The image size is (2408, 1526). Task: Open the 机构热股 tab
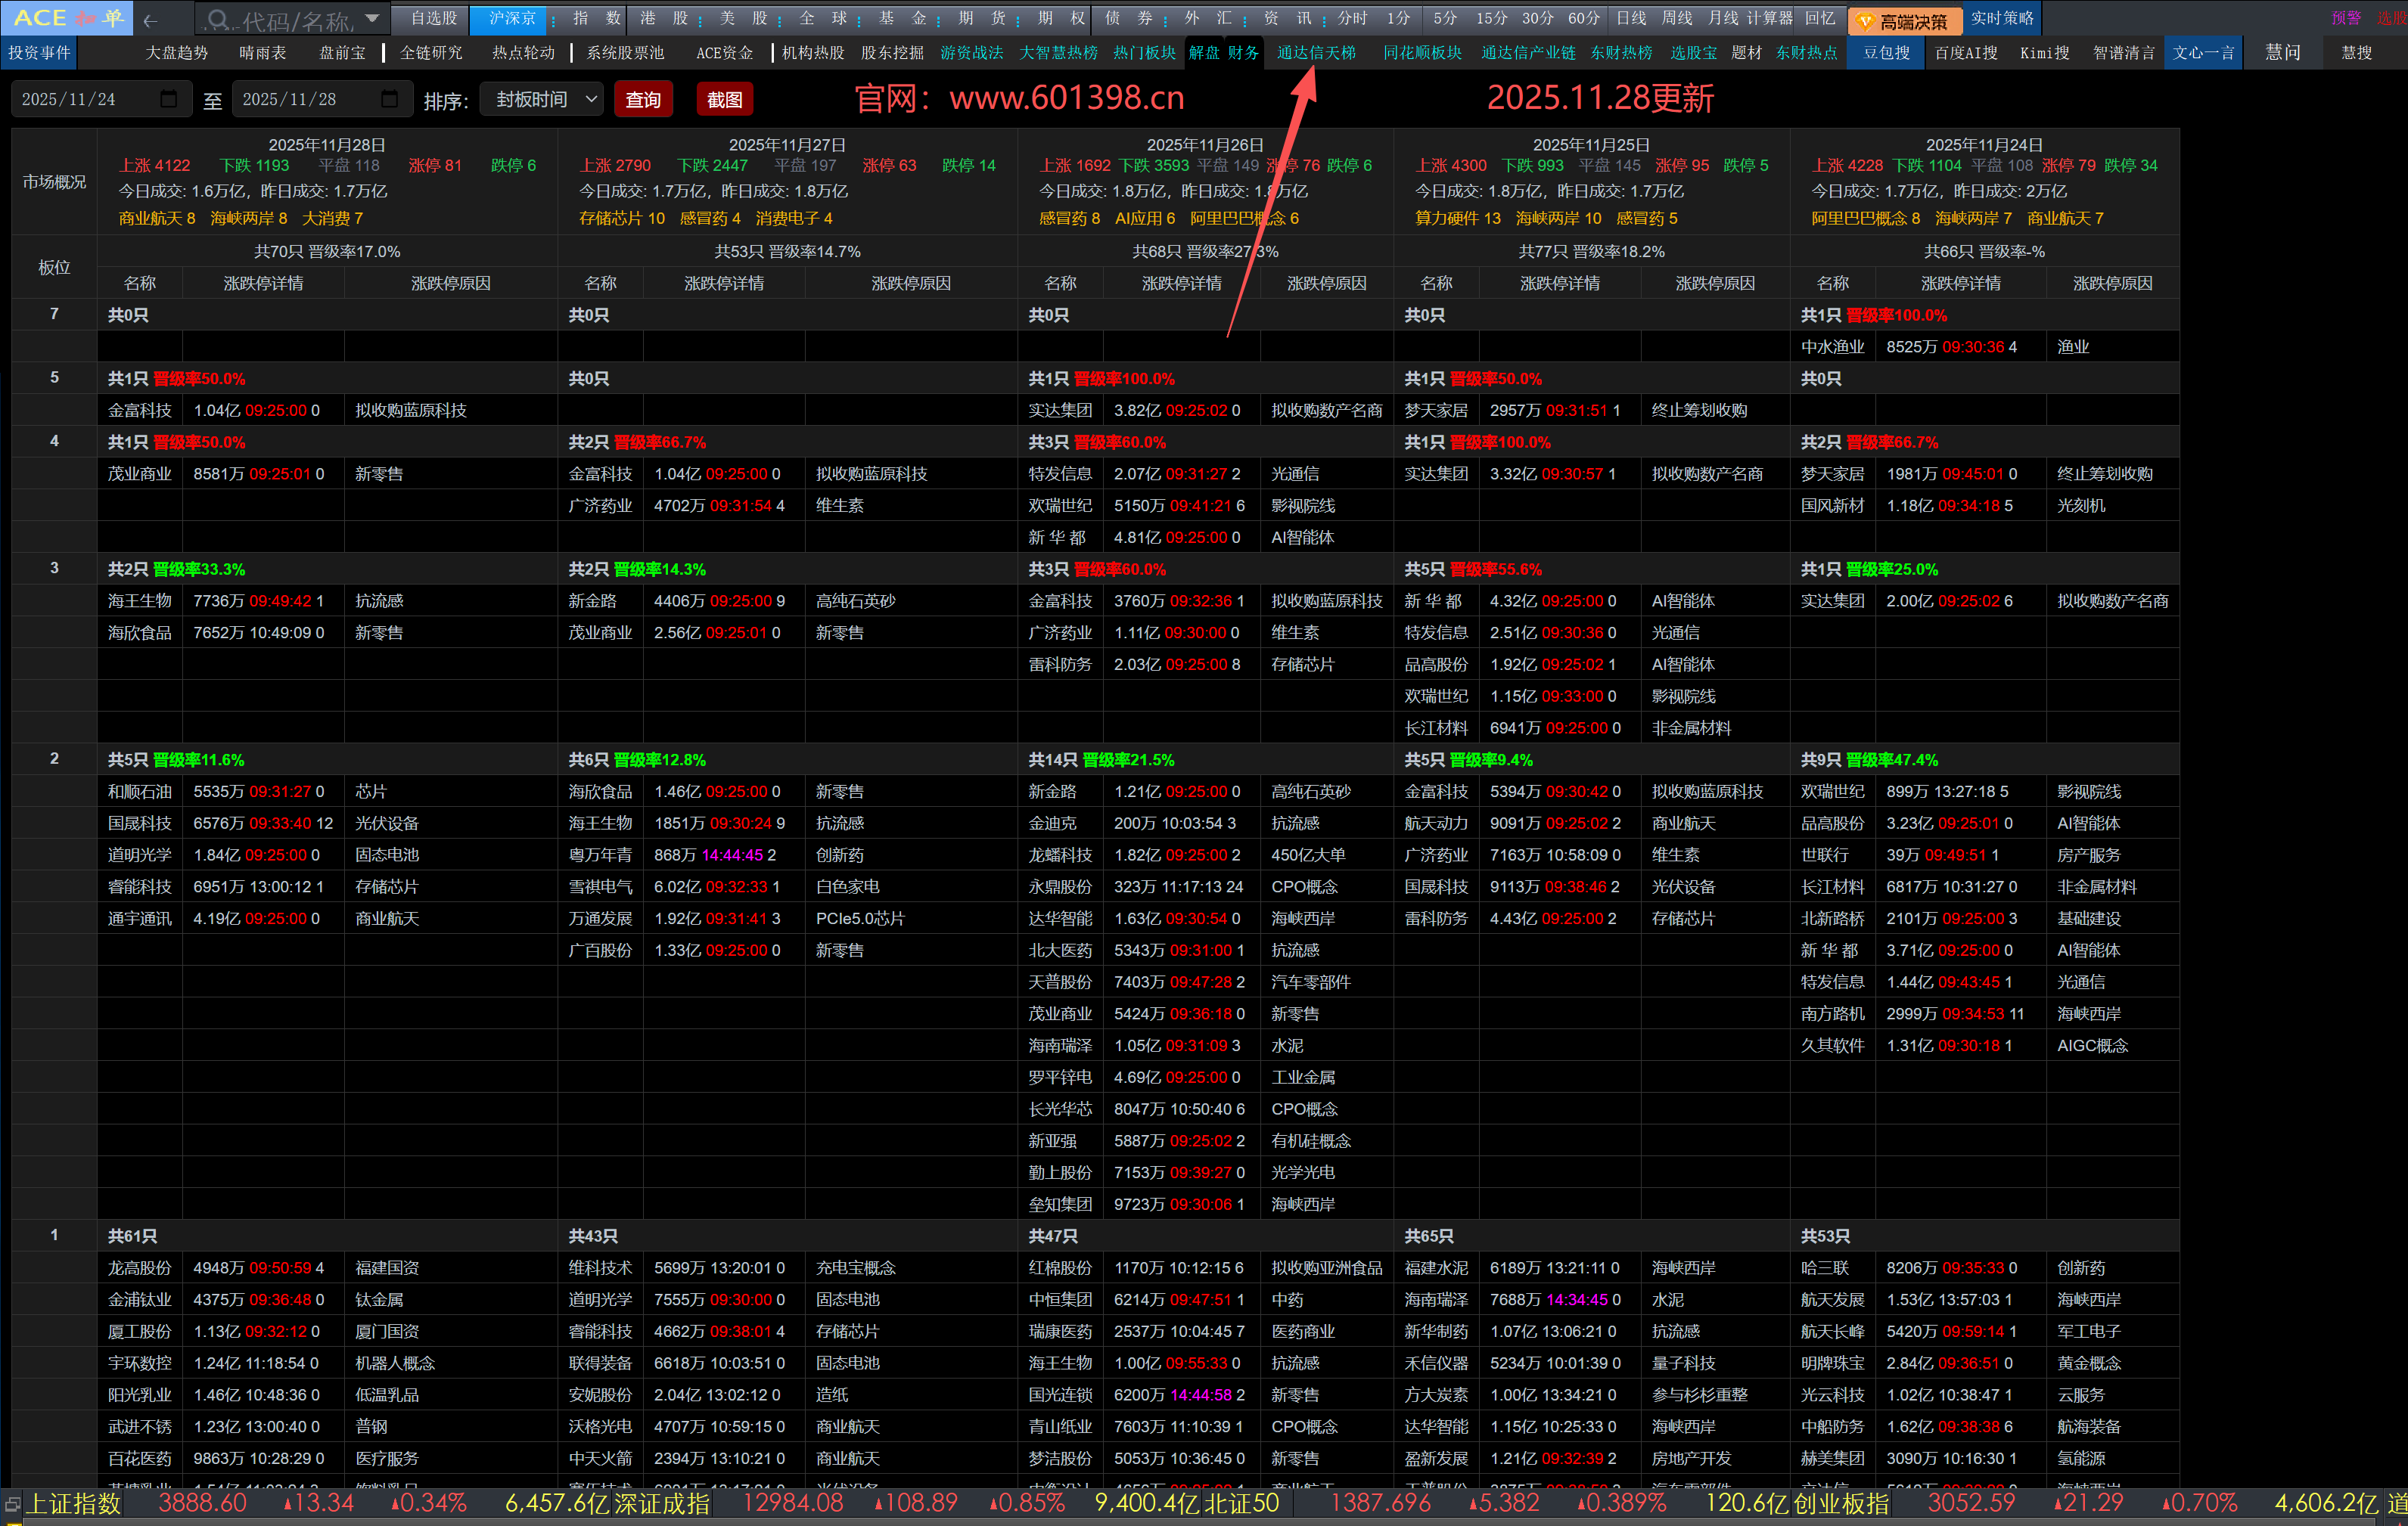pyautogui.click(x=813, y=53)
